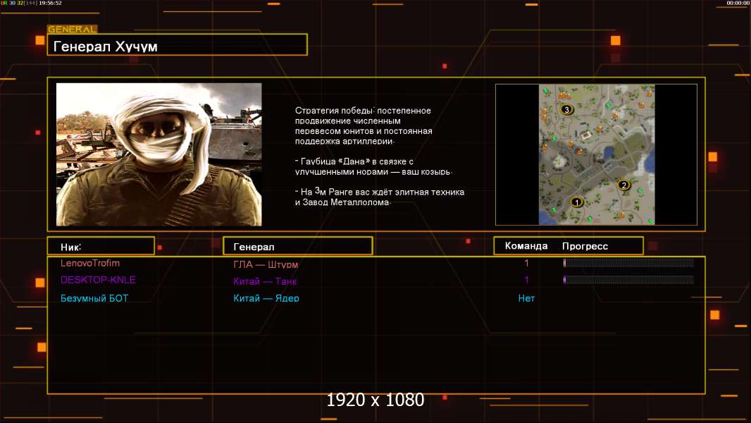Click Китай — Ядер general selection
The image size is (751, 423).
(x=266, y=298)
